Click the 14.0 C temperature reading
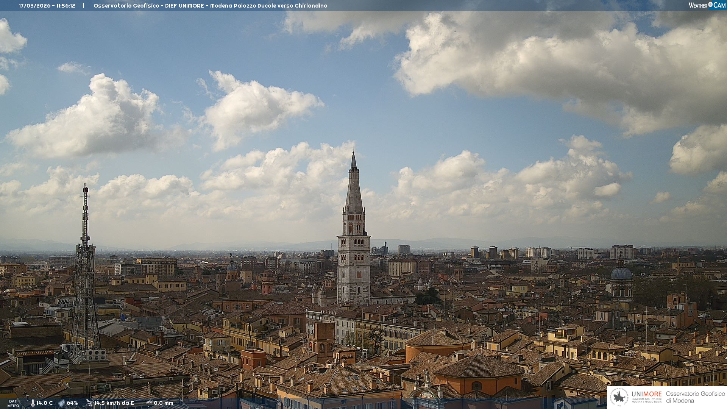 click(44, 403)
